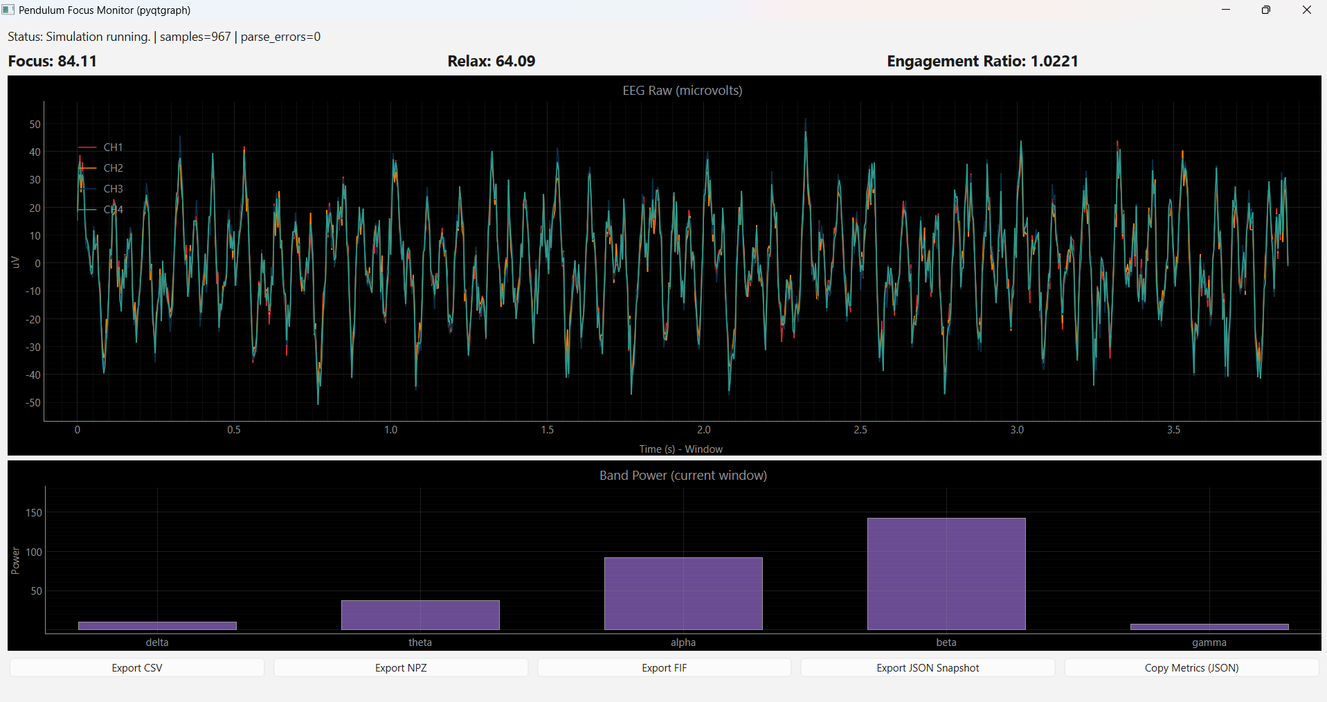
Task: Export data as NPZ
Action: tap(401, 667)
